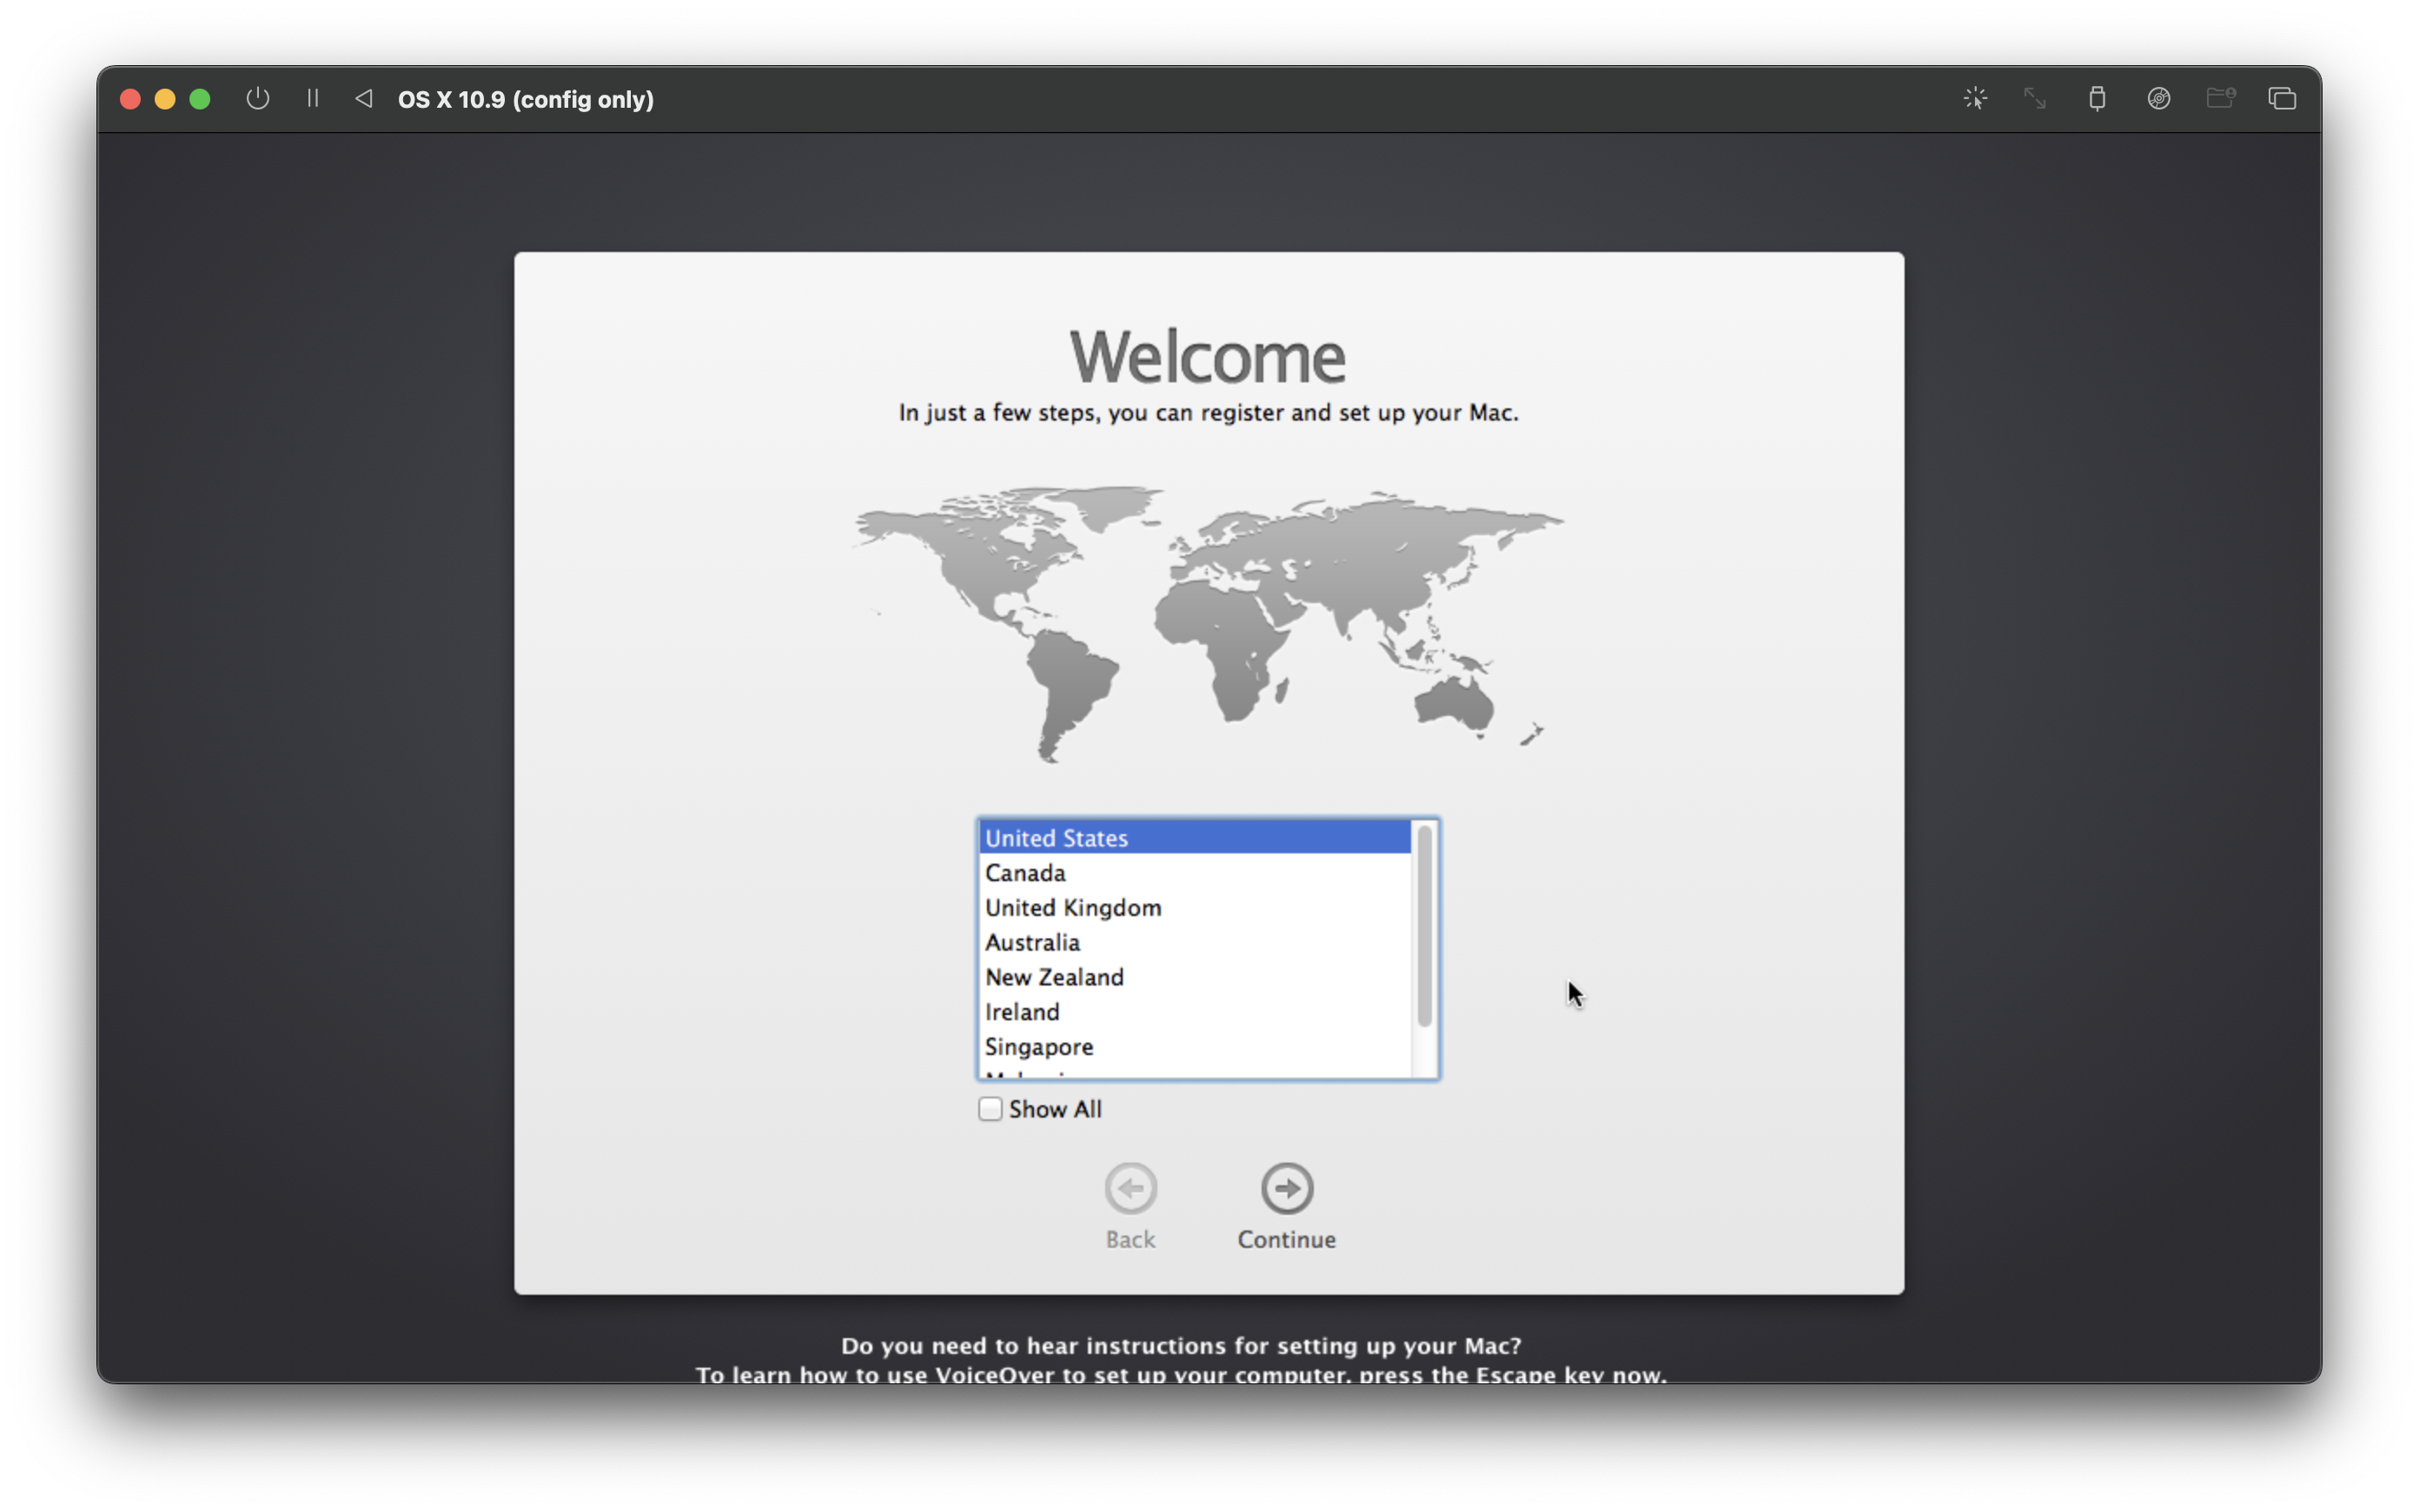This screenshot has width=2419, height=1512.
Task: Click the power button in VM toolbar
Action: pos(258,99)
